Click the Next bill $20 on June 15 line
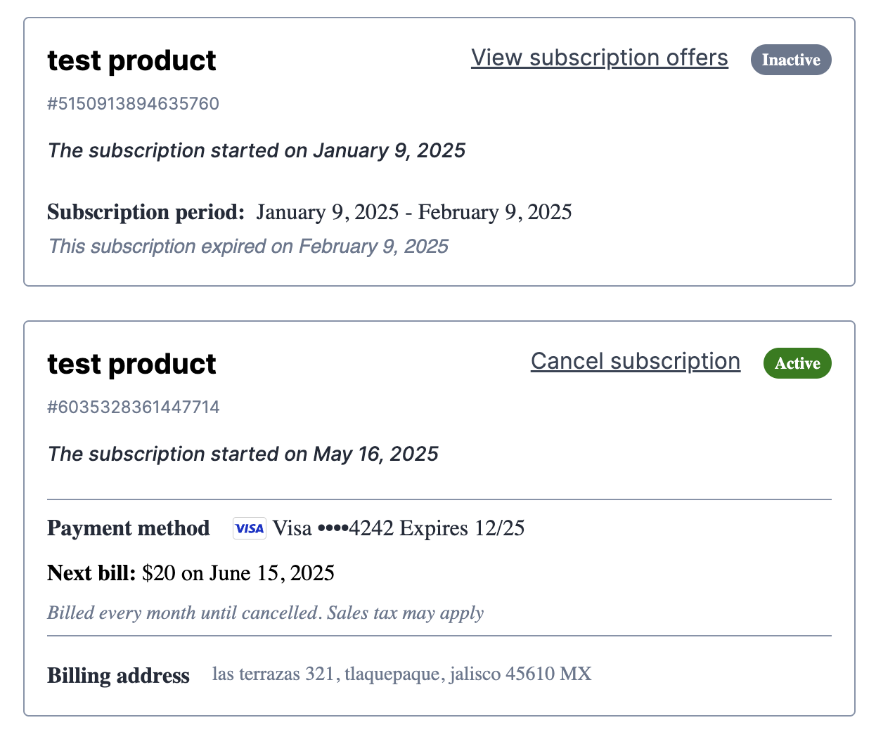Screen dimensions: 876x739 tap(191, 573)
